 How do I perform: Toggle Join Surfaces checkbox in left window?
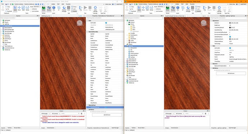[31, 11]
